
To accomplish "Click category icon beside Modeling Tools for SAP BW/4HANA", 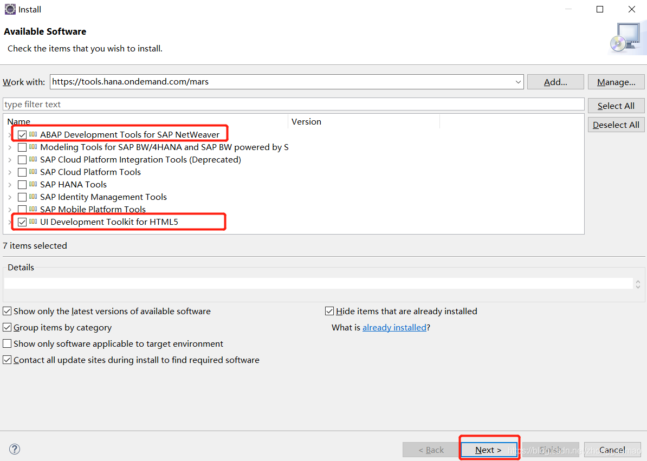I will point(33,147).
